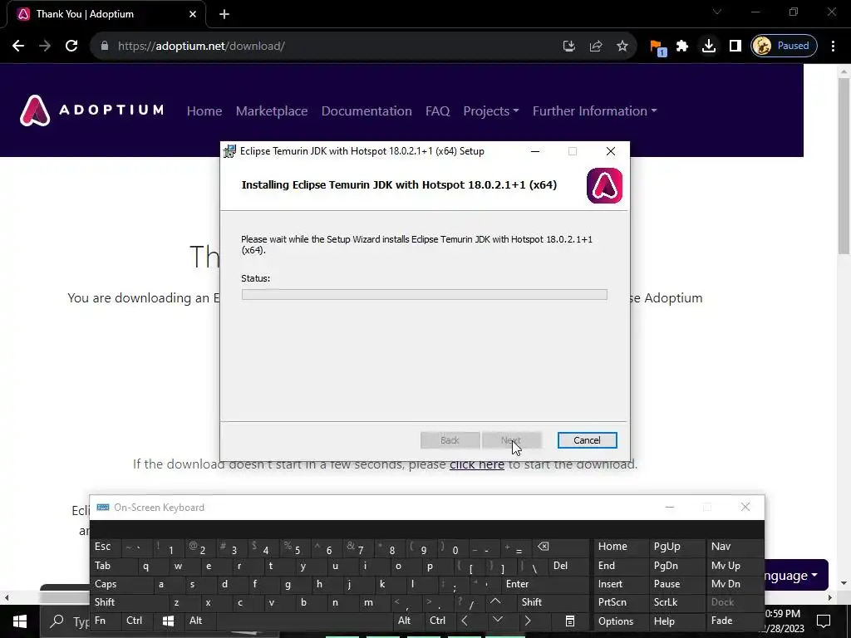Bookmark this page with the star icon
Viewport: 851px width, 638px height.
click(x=622, y=47)
